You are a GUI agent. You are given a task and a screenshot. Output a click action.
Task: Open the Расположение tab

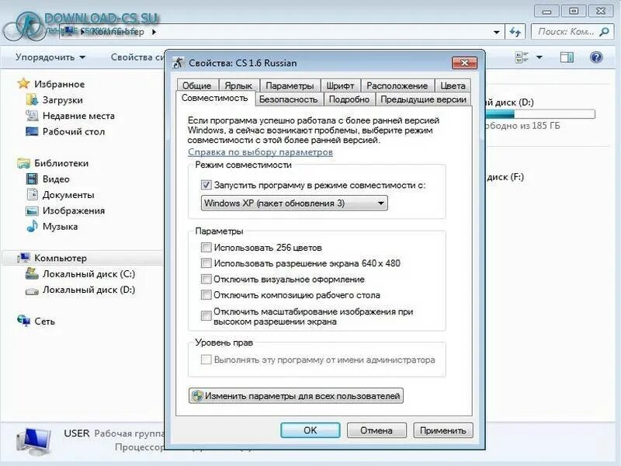click(397, 85)
